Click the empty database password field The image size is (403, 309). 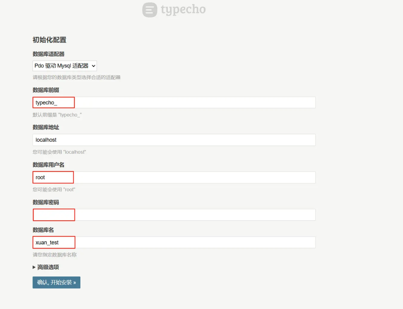[174, 215]
